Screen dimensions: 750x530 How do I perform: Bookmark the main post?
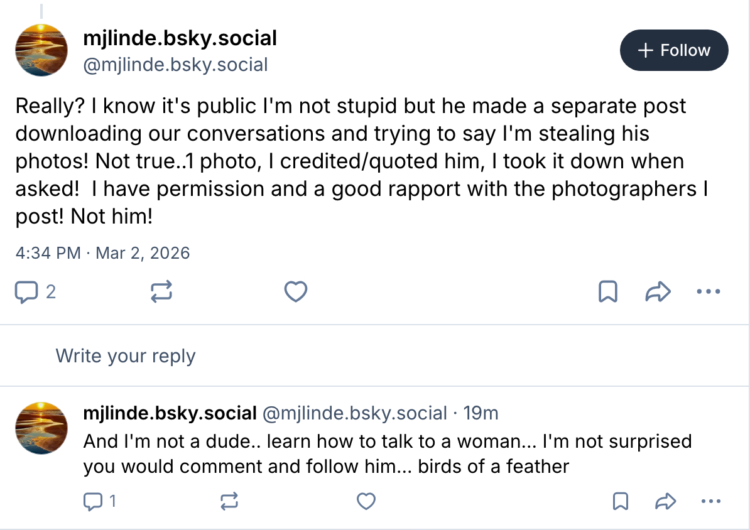point(608,292)
